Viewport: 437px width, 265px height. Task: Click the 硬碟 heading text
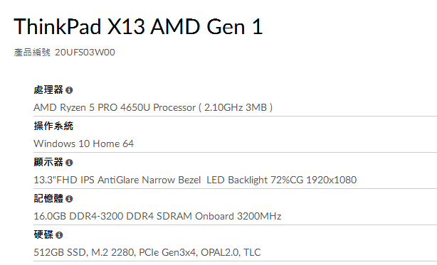tap(43, 234)
